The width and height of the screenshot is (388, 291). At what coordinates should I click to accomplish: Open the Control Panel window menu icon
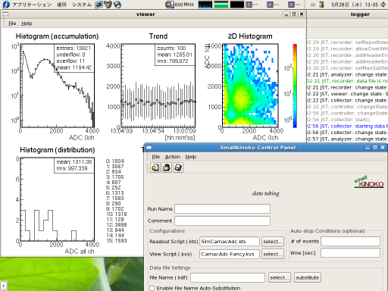(149, 148)
